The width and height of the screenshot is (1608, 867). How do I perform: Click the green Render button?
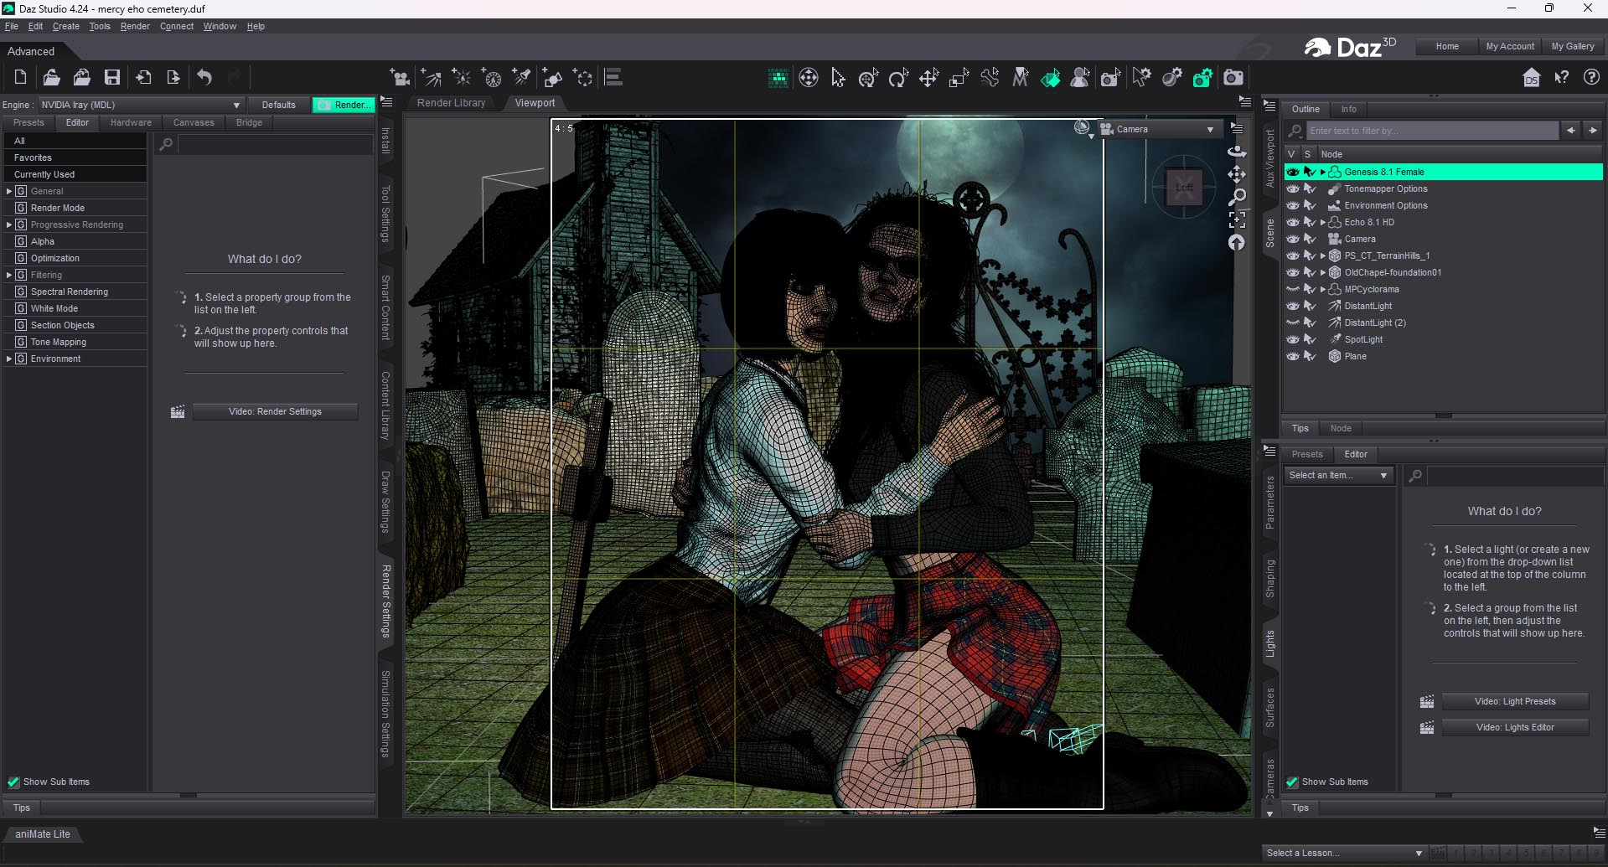pyautogui.click(x=343, y=105)
